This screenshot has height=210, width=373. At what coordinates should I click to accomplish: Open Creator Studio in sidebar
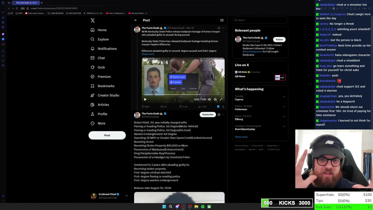105,95
